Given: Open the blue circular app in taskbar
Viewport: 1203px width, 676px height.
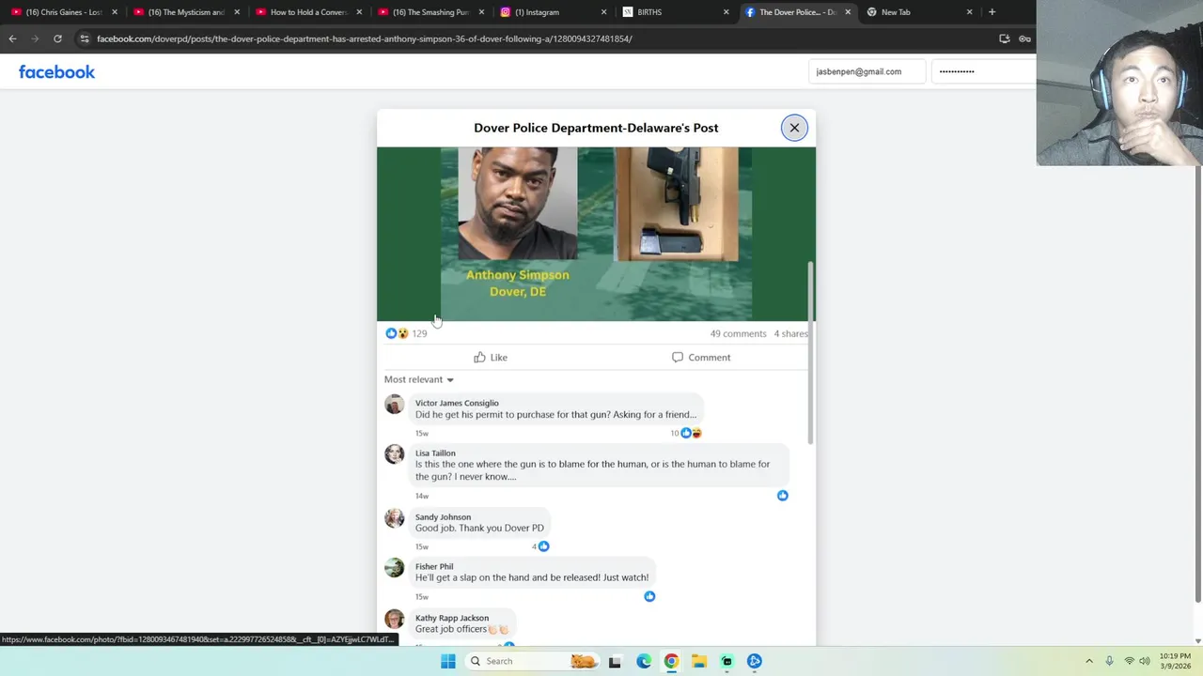Looking at the screenshot, I should (x=755, y=661).
